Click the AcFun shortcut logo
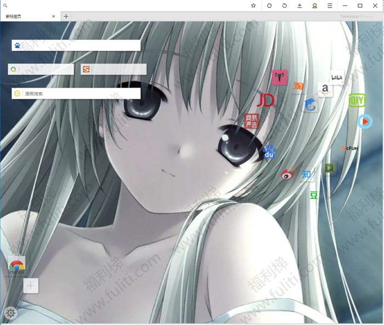This screenshot has width=384, height=325. coord(350,148)
